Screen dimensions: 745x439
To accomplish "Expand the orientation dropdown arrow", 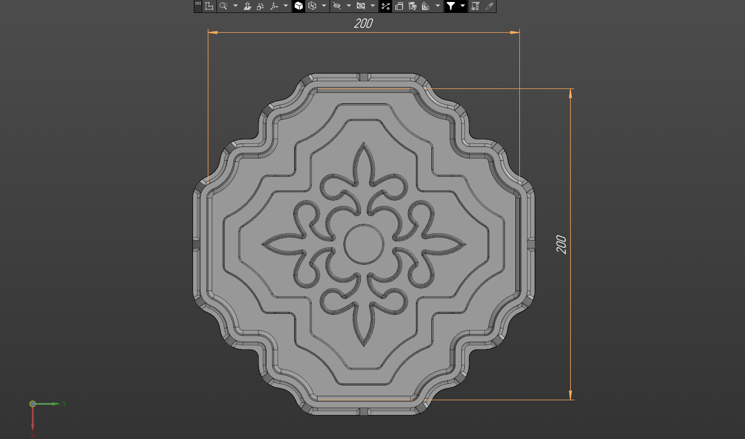I will [286, 6].
